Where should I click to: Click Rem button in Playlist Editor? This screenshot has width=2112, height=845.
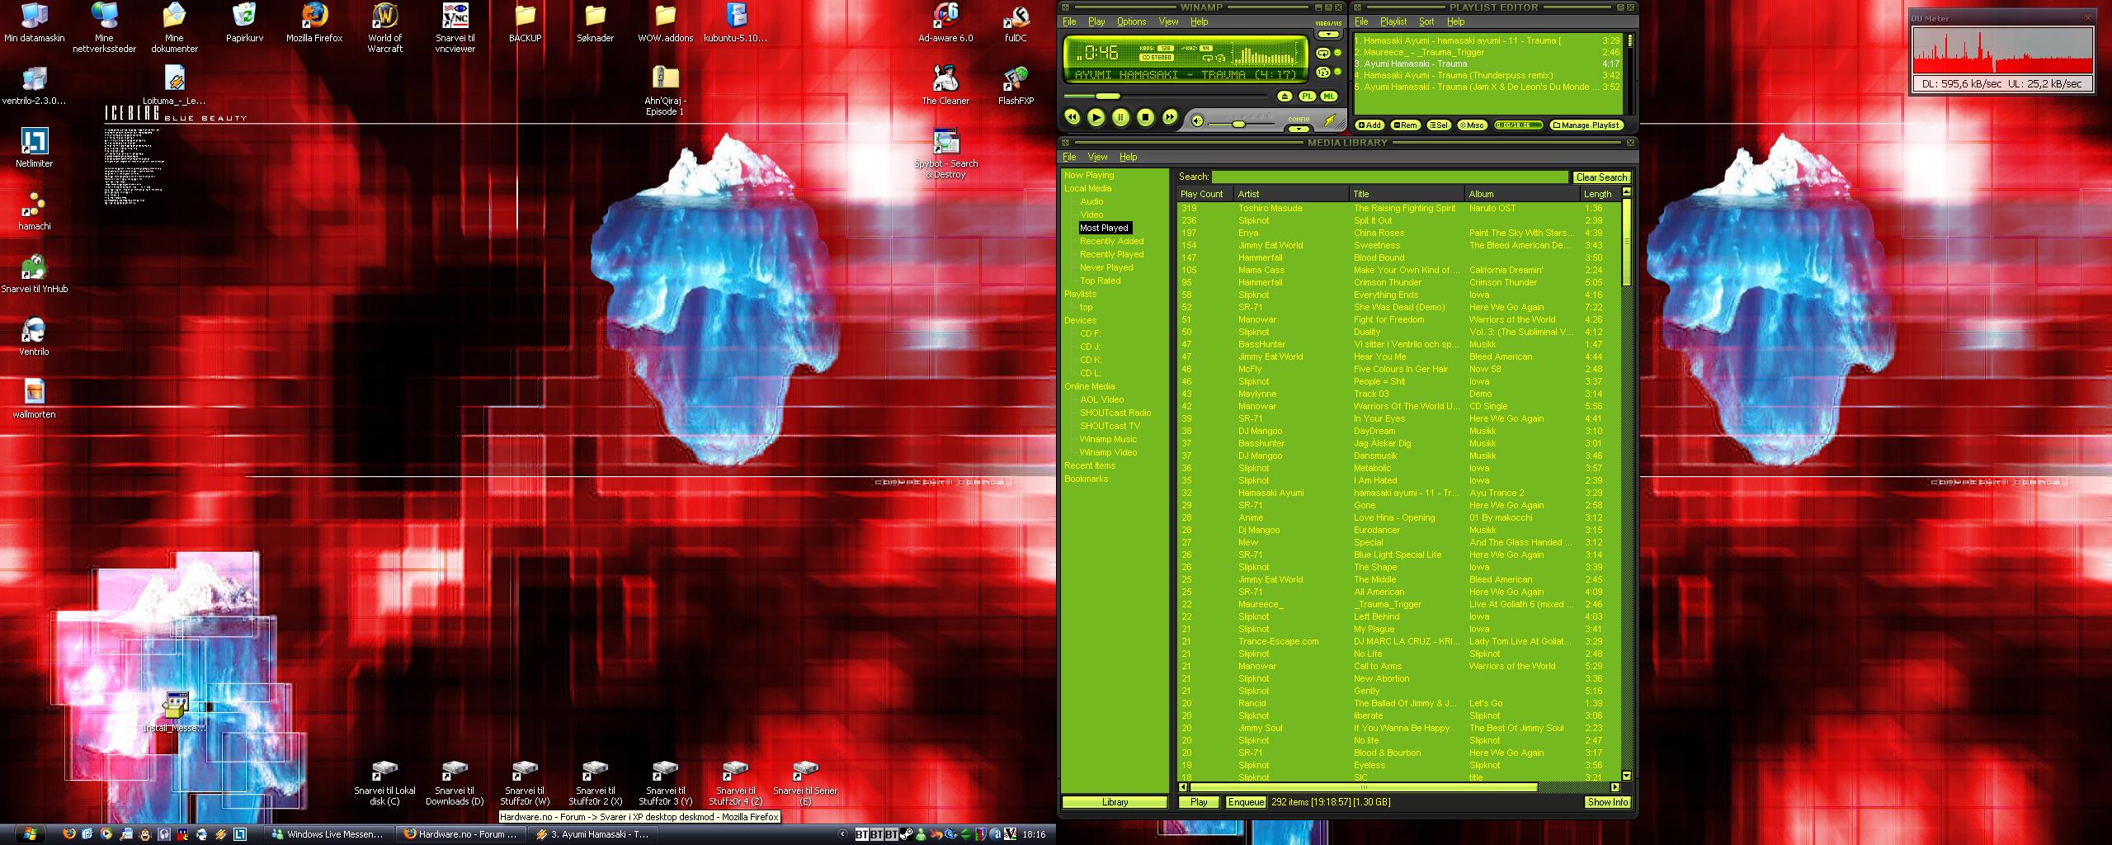point(1405,125)
